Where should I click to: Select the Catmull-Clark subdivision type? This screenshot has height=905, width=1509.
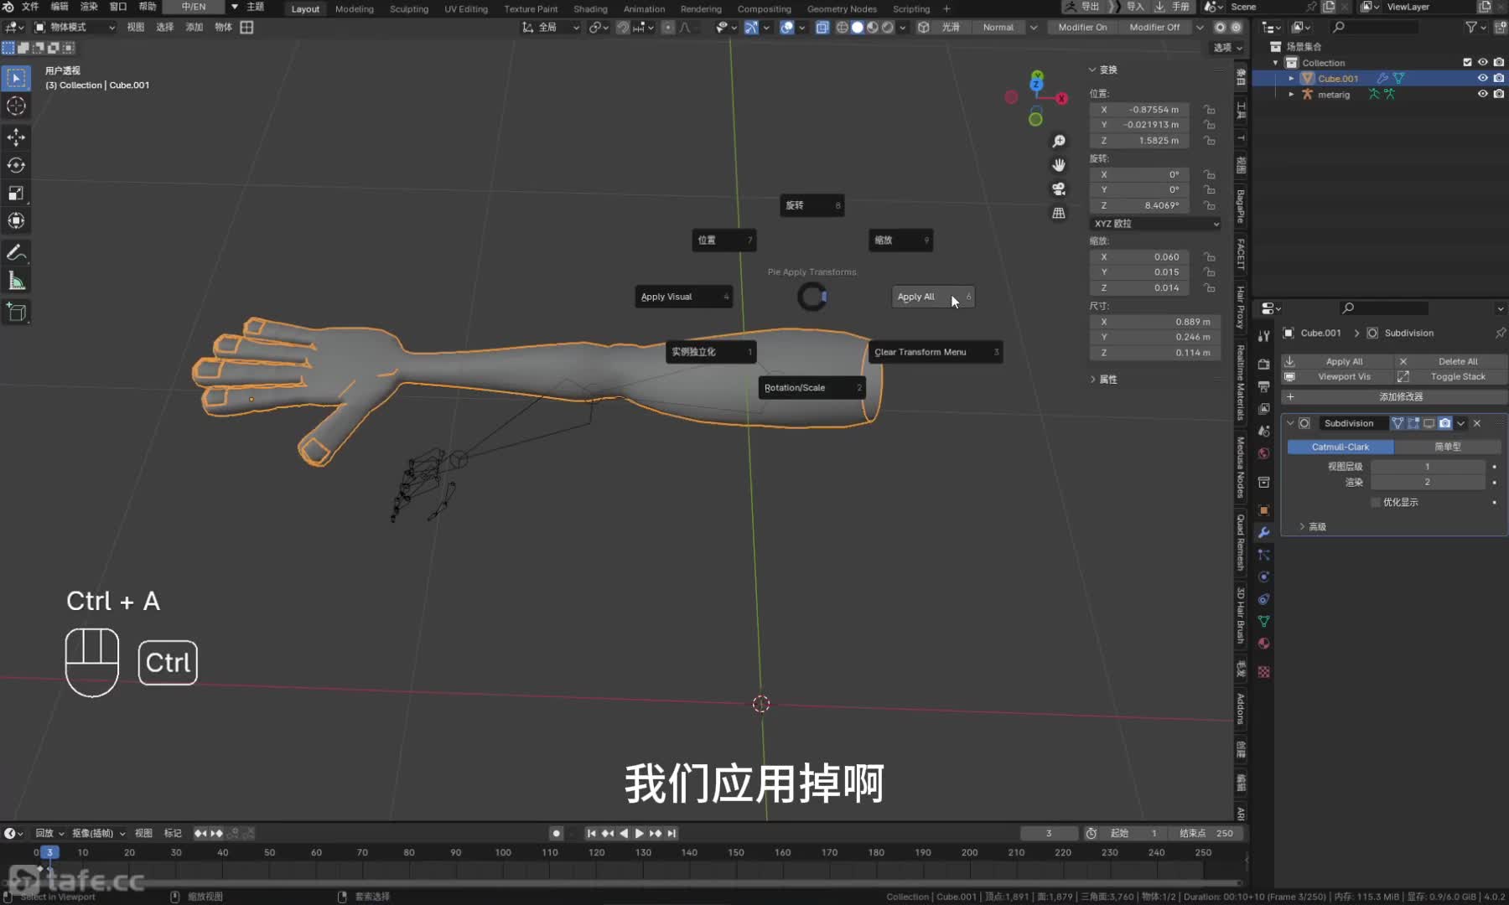[x=1340, y=447]
